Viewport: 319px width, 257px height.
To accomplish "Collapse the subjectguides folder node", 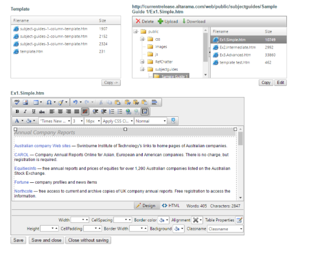I will tap(142, 69).
